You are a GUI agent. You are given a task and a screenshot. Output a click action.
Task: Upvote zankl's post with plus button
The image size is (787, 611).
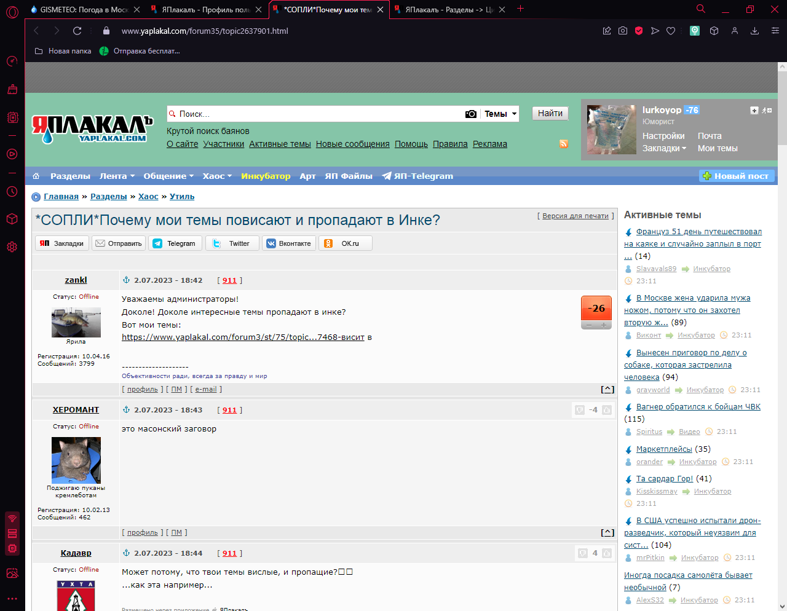click(x=604, y=325)
